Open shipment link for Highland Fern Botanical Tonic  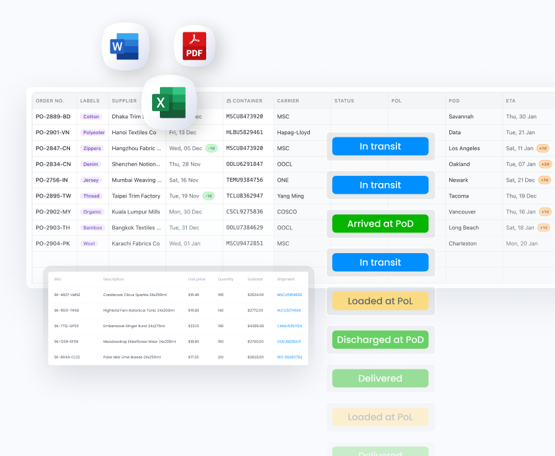point(289,311)
